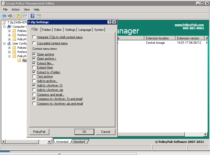Expand PolicyPak under Computer Configuration
This screenshot has width=210, height=155.
tap(9, 39)
